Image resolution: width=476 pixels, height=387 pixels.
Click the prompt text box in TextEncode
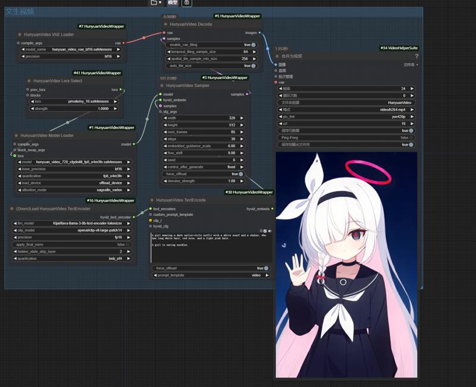211,248
